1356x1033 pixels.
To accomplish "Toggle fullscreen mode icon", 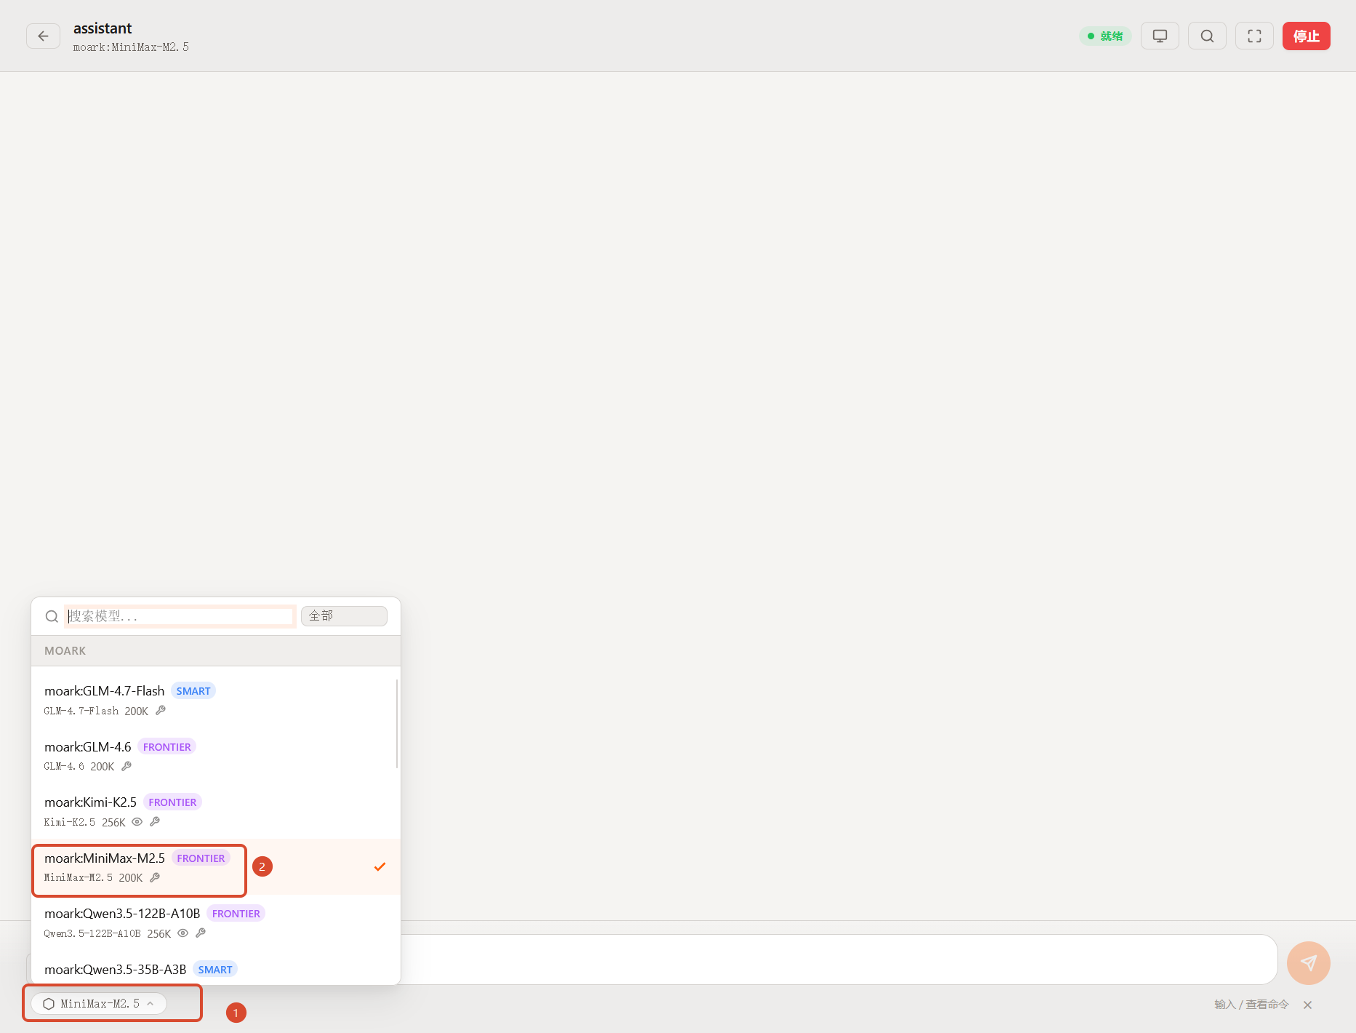I will pyautogui.click(x=1254, y=36).
